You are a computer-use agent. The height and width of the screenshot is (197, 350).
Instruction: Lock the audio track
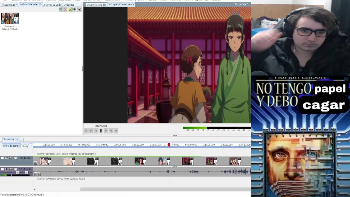[x=16, y=169]
